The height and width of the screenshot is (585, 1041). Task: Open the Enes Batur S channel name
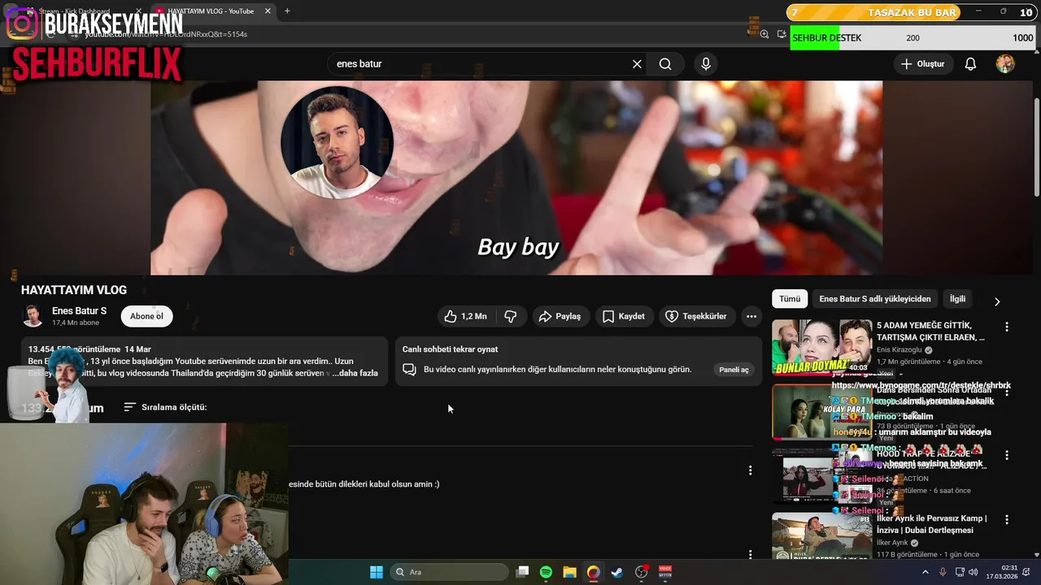pyautogui.click(x=79, y=310)
